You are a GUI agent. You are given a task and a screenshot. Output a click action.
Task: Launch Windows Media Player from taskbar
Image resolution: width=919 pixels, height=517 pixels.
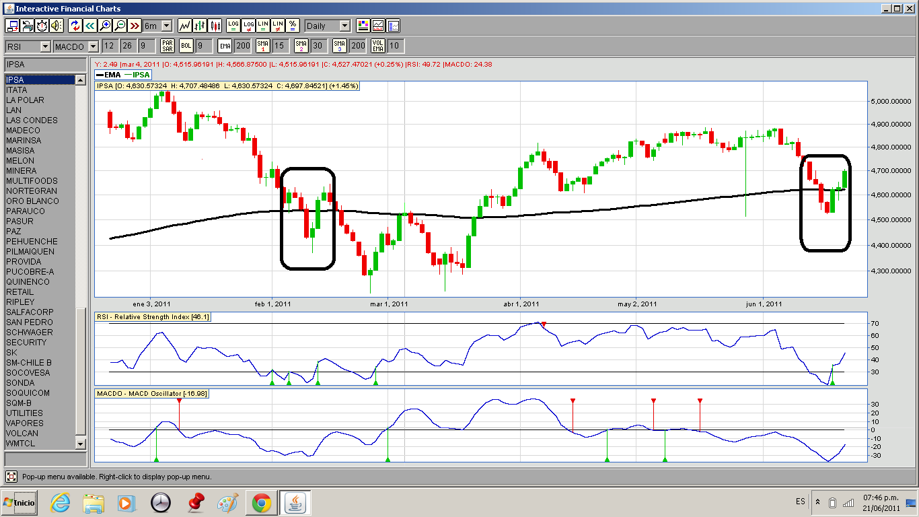[126, 502]
